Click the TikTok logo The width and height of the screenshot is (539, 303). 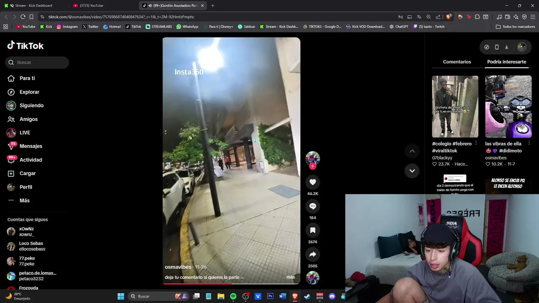coord(25,45)
